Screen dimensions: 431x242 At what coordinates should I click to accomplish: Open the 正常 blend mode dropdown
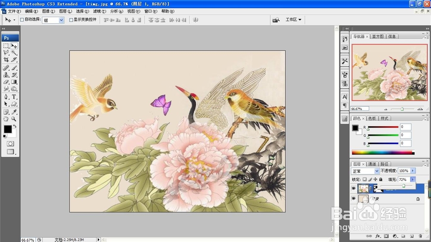point(377,171)
